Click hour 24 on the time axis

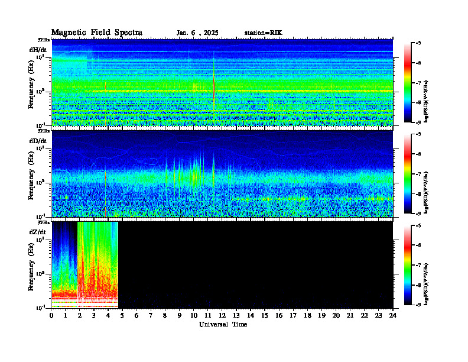pos(393,316)
